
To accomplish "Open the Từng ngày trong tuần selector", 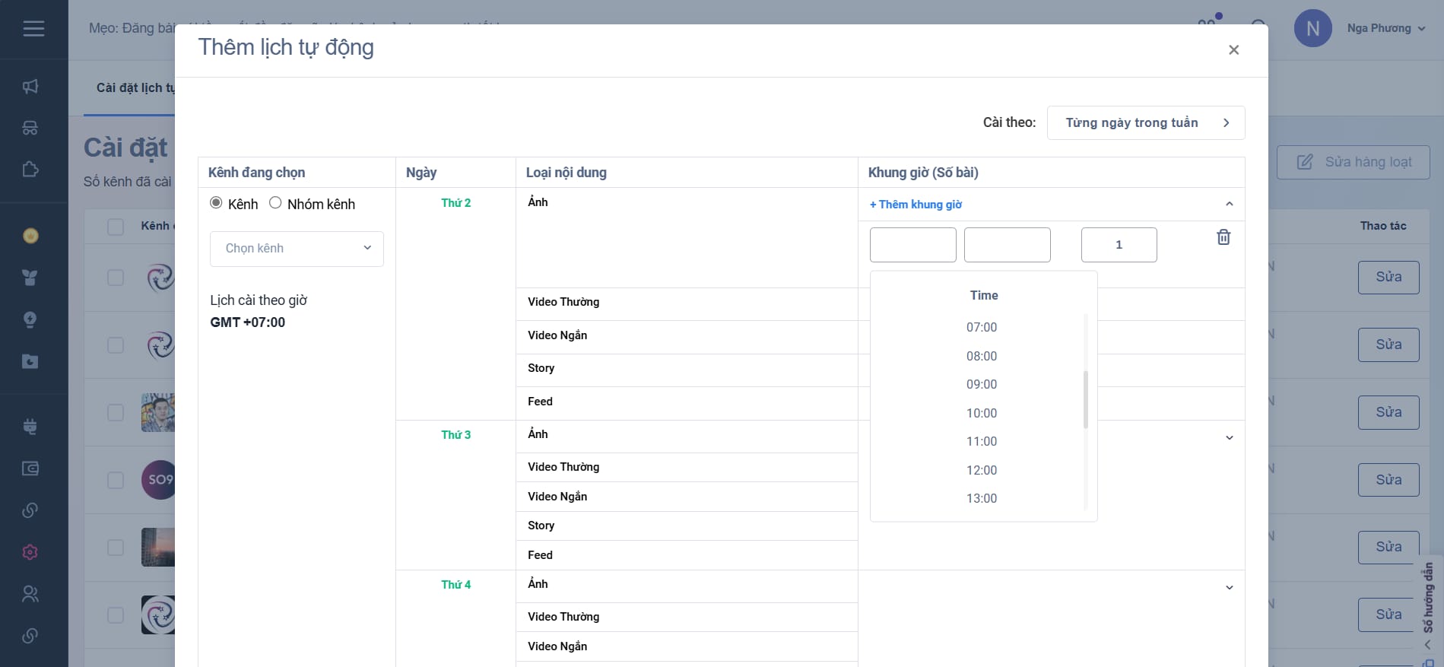I will click(x=1146, y=123).
